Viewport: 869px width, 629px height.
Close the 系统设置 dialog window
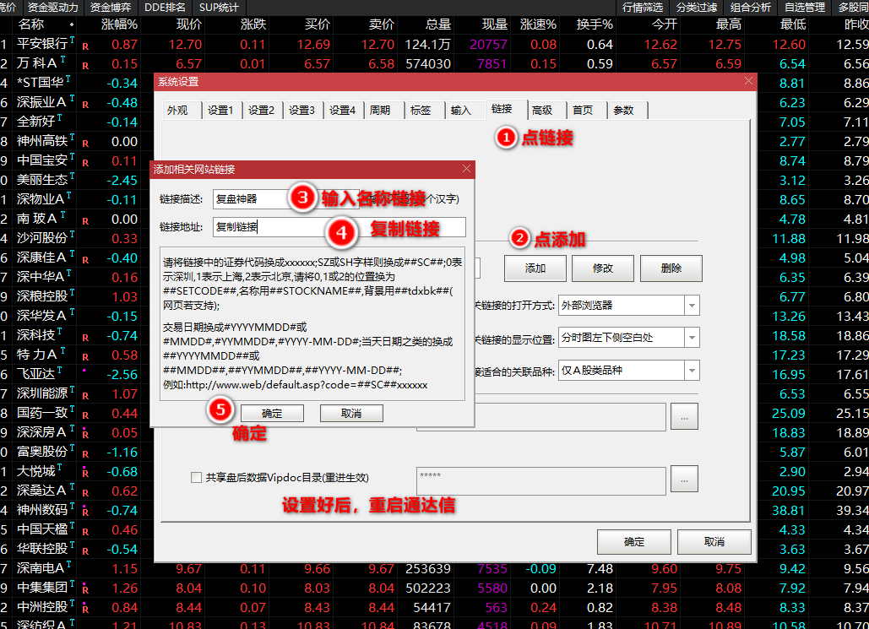tap(747, 81)
